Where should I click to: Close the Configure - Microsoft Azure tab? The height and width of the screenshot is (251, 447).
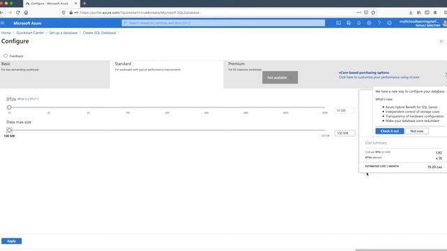point(76,3)
